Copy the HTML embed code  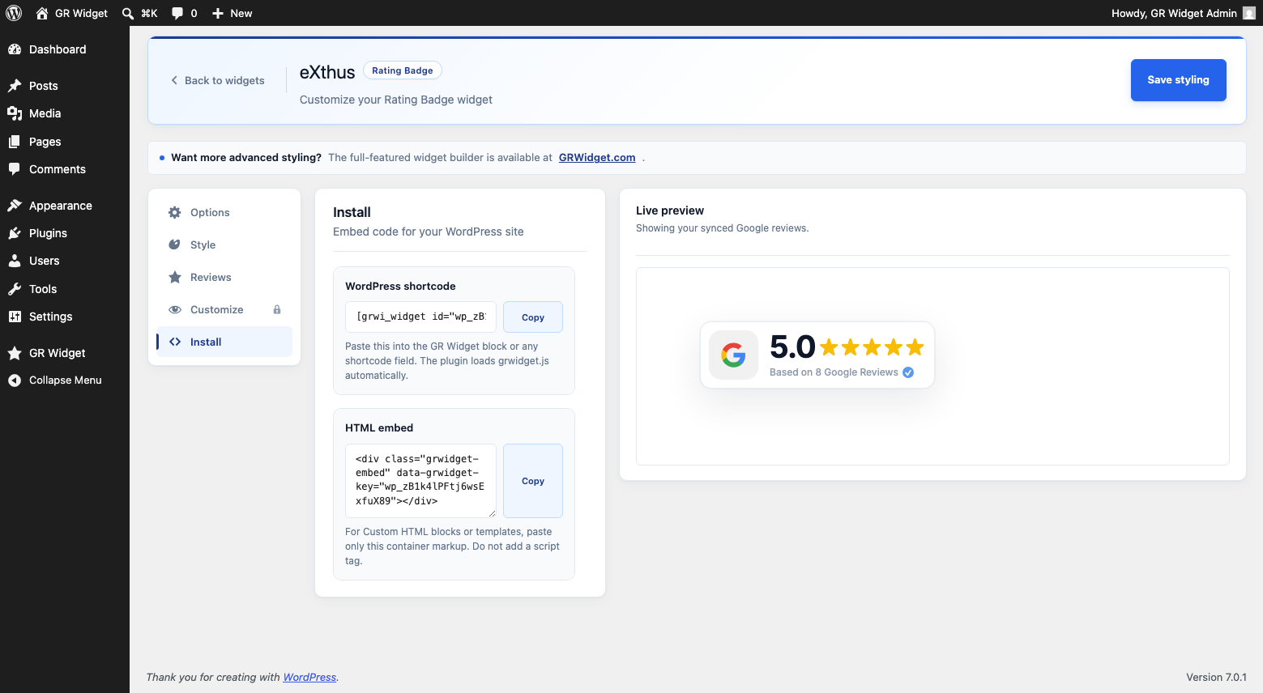click(533, 481)
